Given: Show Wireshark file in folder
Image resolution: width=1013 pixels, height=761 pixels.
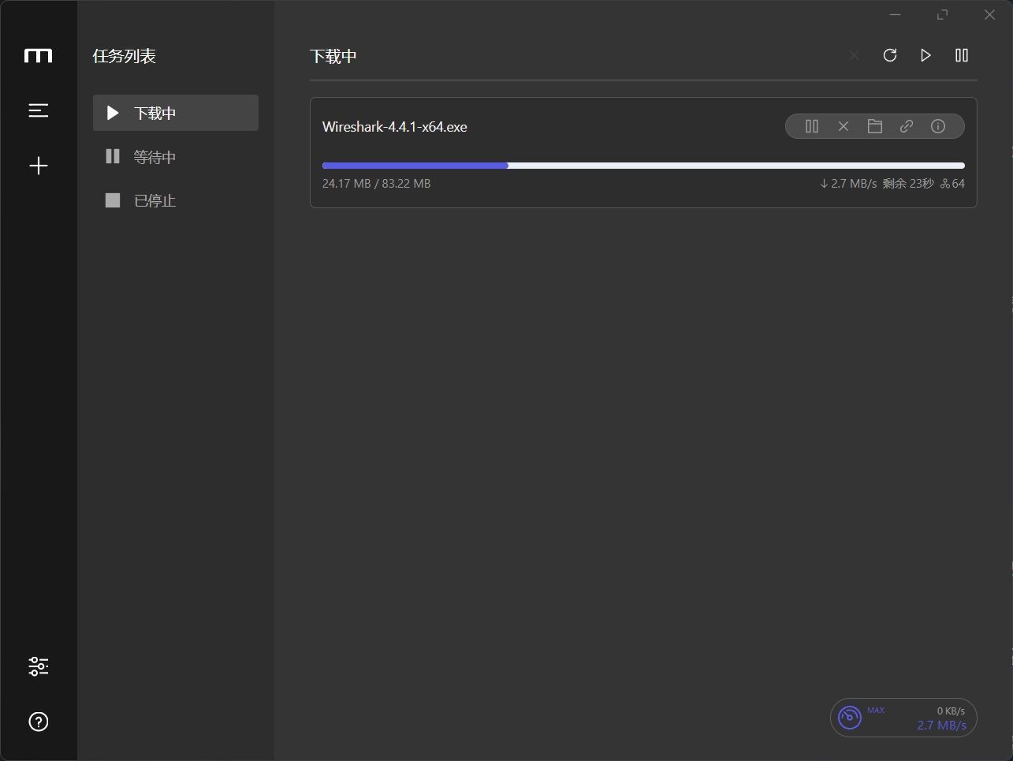Looking at the screenshot, I should tap(875, 126).
